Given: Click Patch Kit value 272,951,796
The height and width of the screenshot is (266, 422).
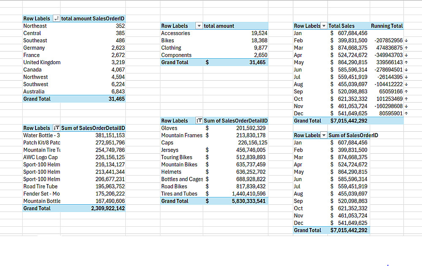Looking at the screenshot, I should (x=110, y=142).
